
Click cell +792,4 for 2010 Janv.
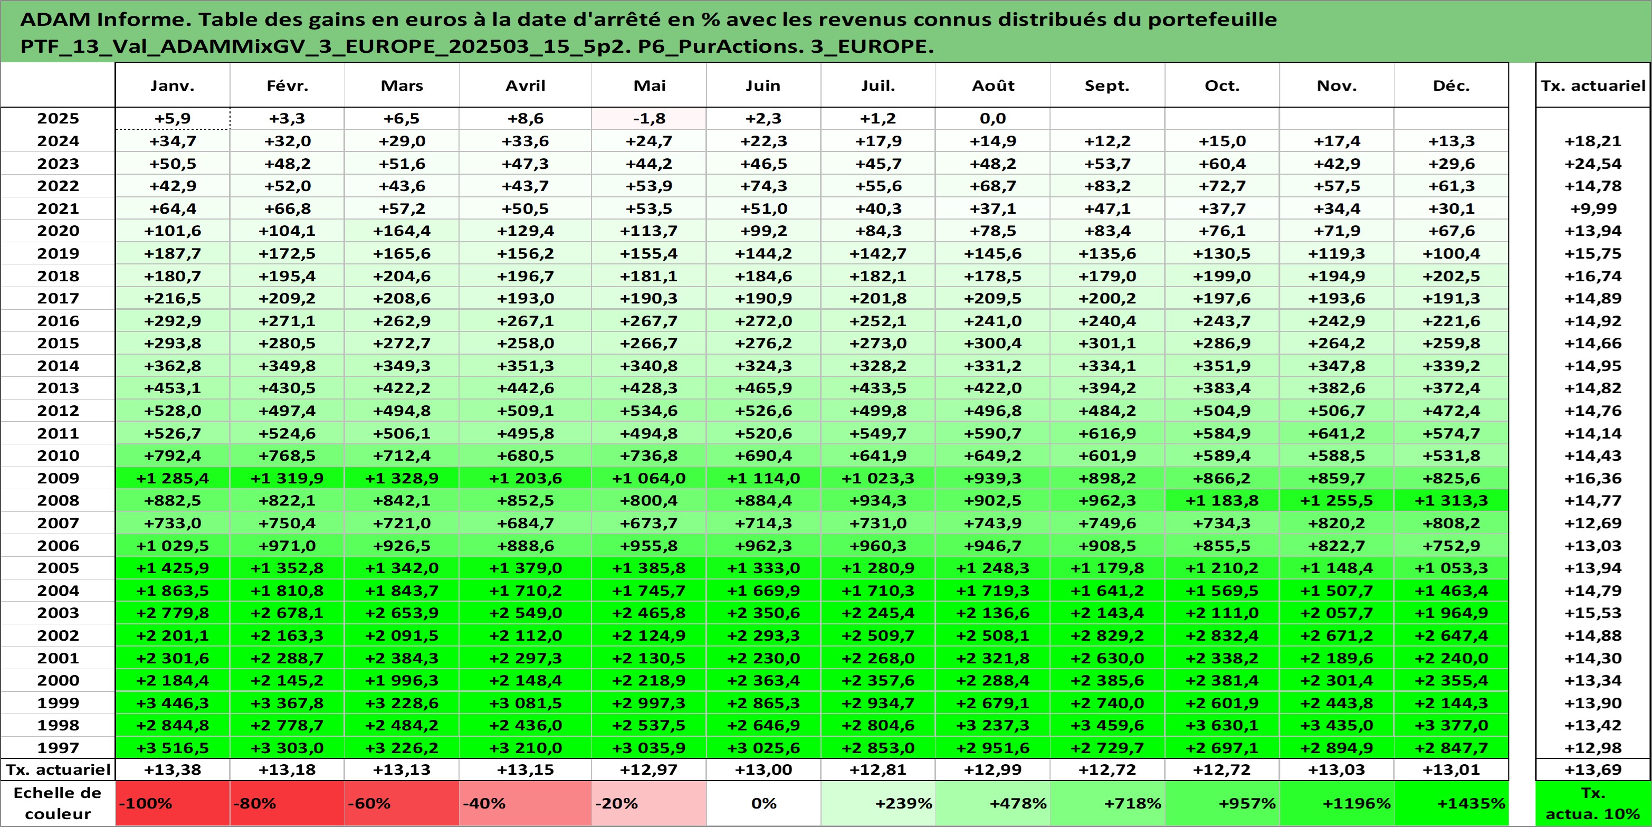click(173, 455)
